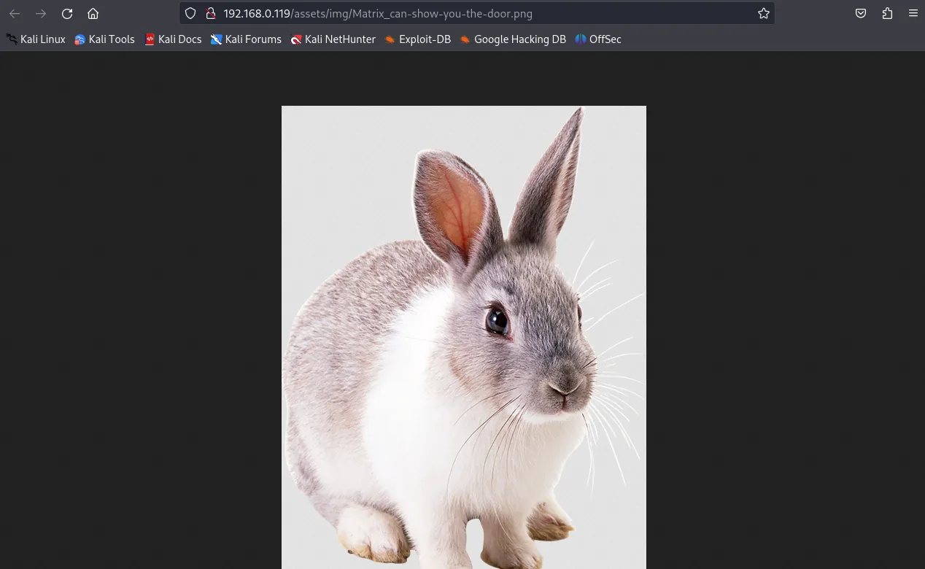Image resolution: width=925 pixels, height=569 pixels.
Task: Go to the Home page icon
Action: [x=93, y=13]
